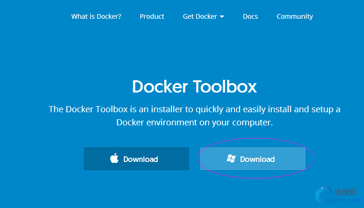Viewport: 364px width, 208px height.
Task: Click the Mac Download button
Action: pyautogui.click(x=136, y=159)
